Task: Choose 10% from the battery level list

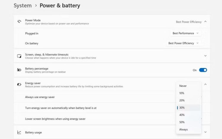Action: pyautogui.click(x=182, y=93)
